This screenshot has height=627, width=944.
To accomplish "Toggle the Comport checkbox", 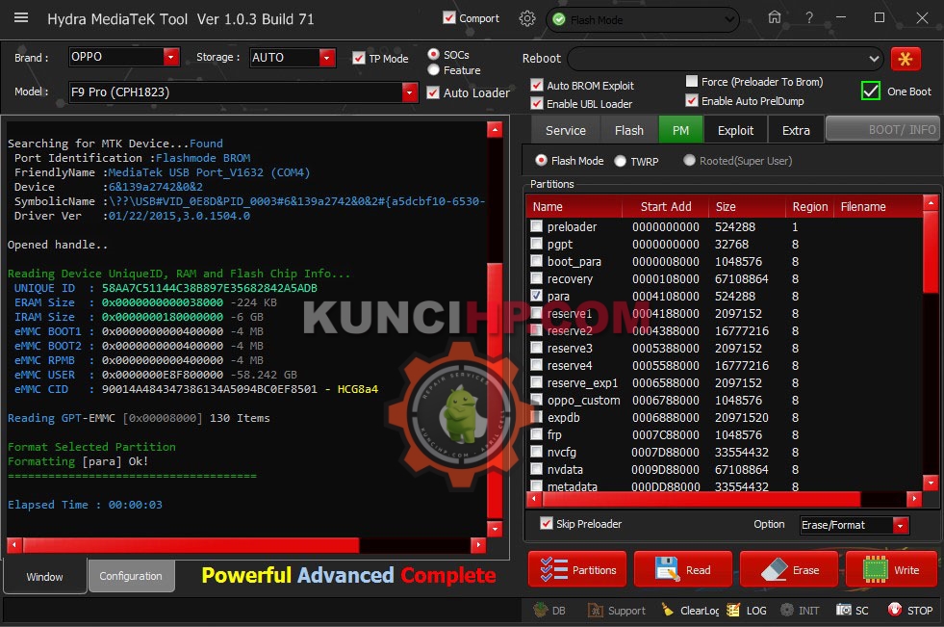I will [x=449, y=18].
